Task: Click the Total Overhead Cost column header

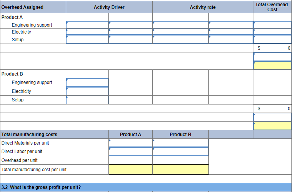Action: [272, 7]
